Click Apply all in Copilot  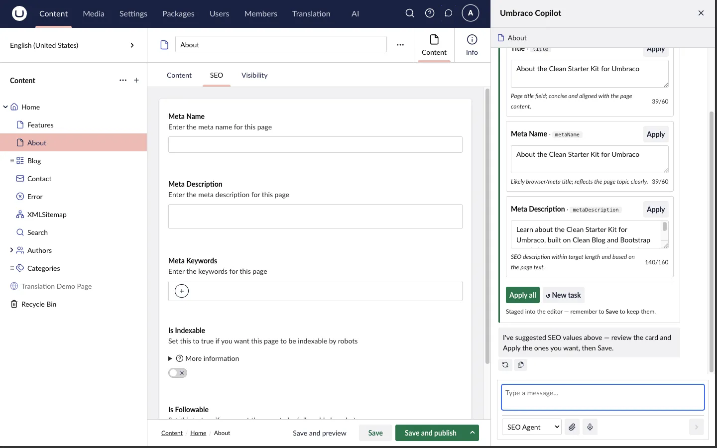[523, 295]
